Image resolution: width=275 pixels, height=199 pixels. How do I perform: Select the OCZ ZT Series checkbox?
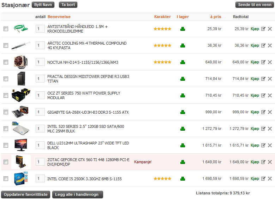6,95
